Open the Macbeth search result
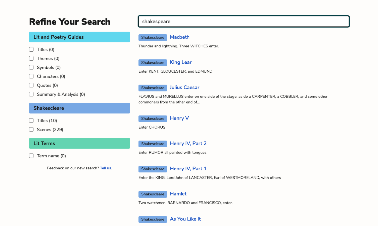Viewport: 378px width, 226px height. [x=179, y=37]
